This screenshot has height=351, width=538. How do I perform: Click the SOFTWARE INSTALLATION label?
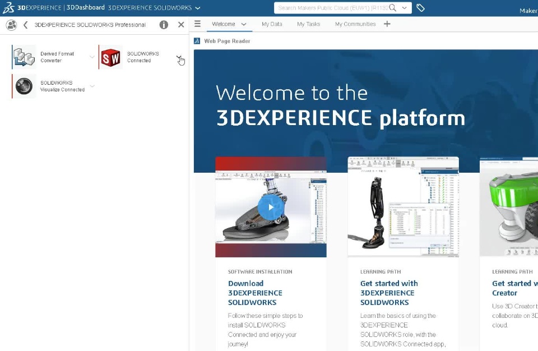coord(260,272)
